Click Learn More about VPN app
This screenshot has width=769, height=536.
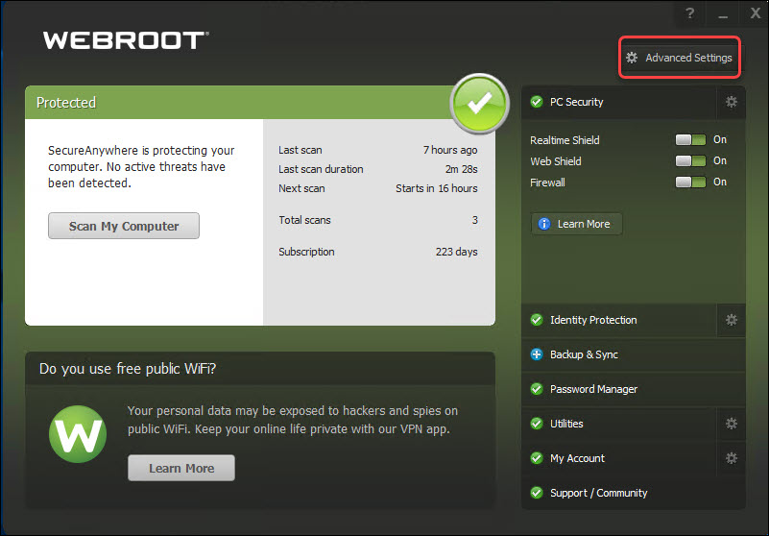[180, 468]
